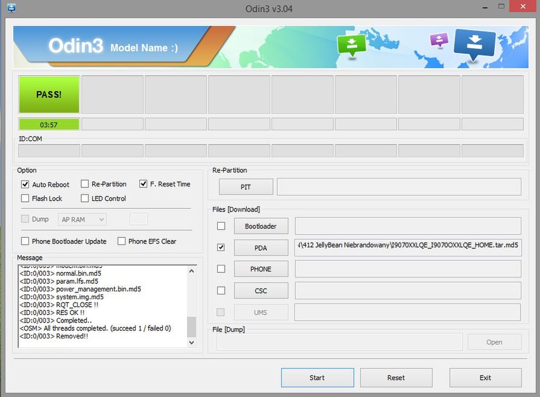Close the Odin3 window
This screenshot has width=540, height=397.
click(x=523, y=7)
